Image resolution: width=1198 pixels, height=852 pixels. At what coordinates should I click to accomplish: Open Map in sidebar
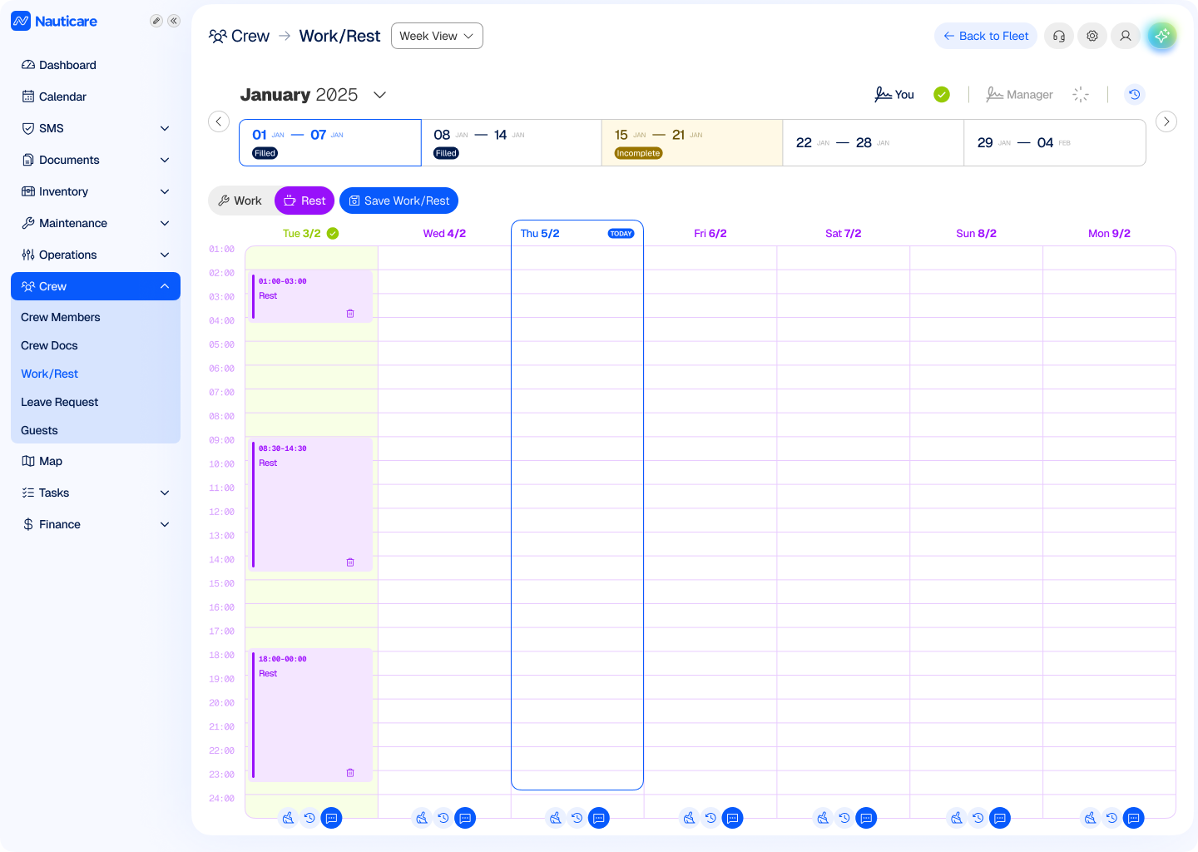coord(96,461)
